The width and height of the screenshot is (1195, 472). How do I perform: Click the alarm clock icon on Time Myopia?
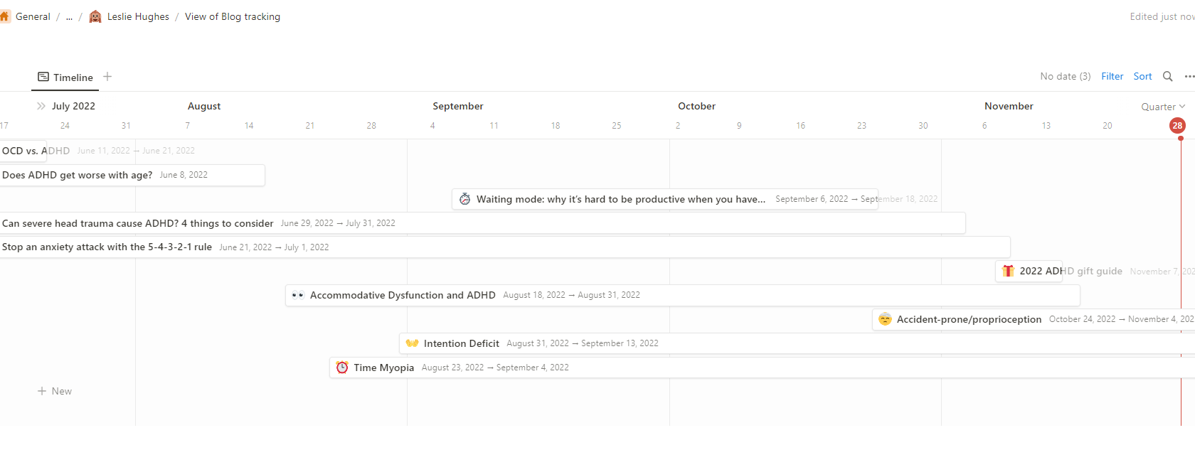tap(342, 368)
